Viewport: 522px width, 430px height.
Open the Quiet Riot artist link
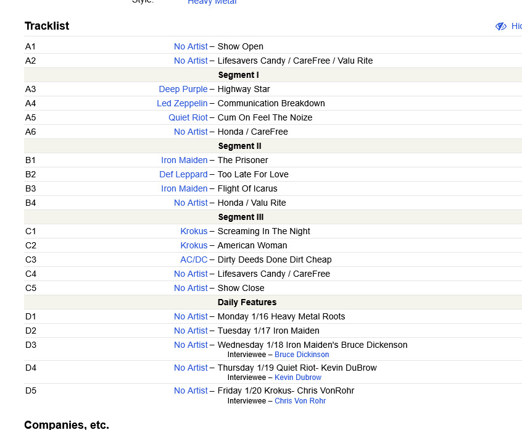pyautogui.click(x=188, y=117)
